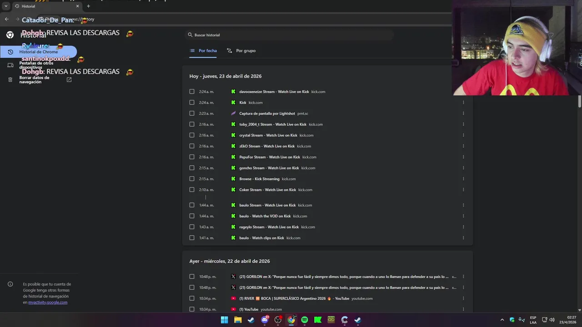Image resolution: width=582 pixels, height=327 pixels.
Task: Click the clock icon for Historial de Chrome
Action: click(x=10, y=52)
